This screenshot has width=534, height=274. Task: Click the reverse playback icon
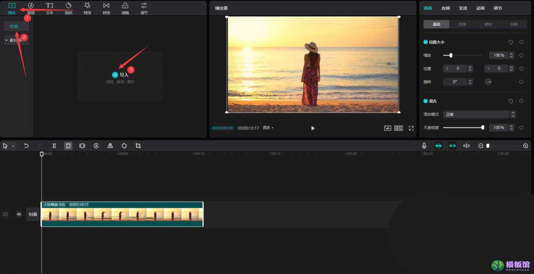point(96,146)
